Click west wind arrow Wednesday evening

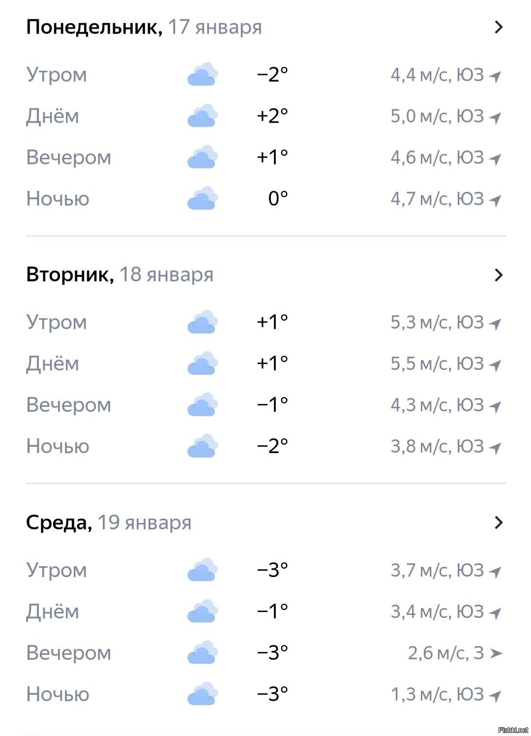coord(496,653)
